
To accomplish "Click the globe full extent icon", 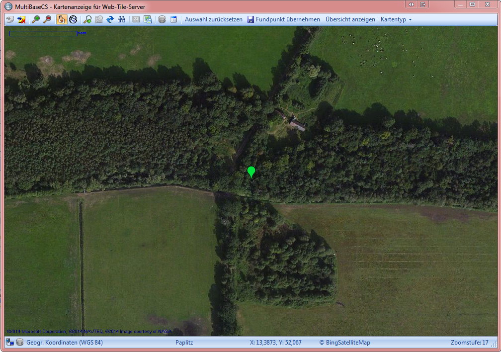I will pos(73,19).
